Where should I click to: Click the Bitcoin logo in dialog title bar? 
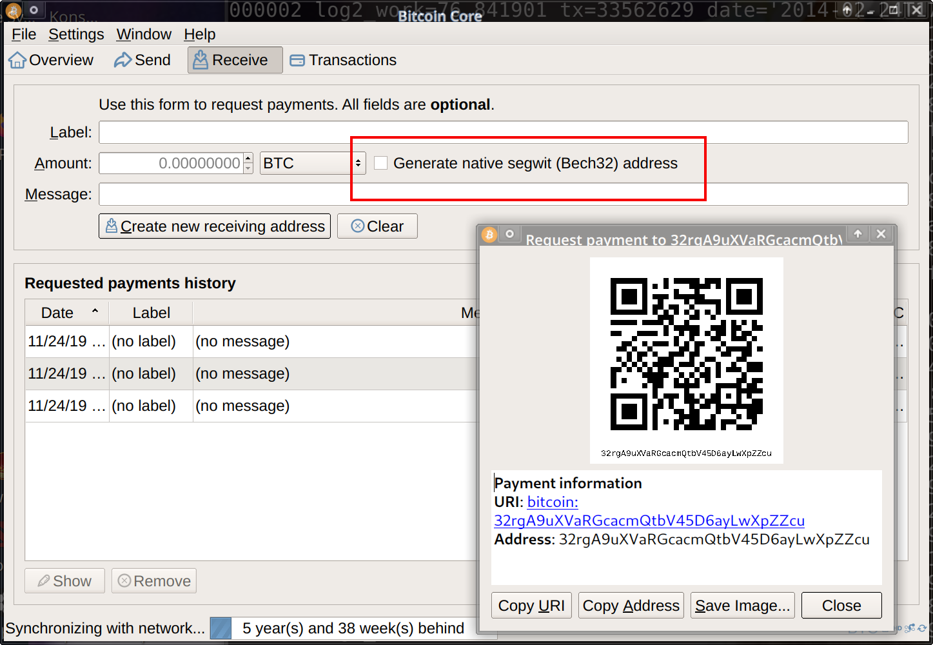pyautogui.click(x=489, y=235)
